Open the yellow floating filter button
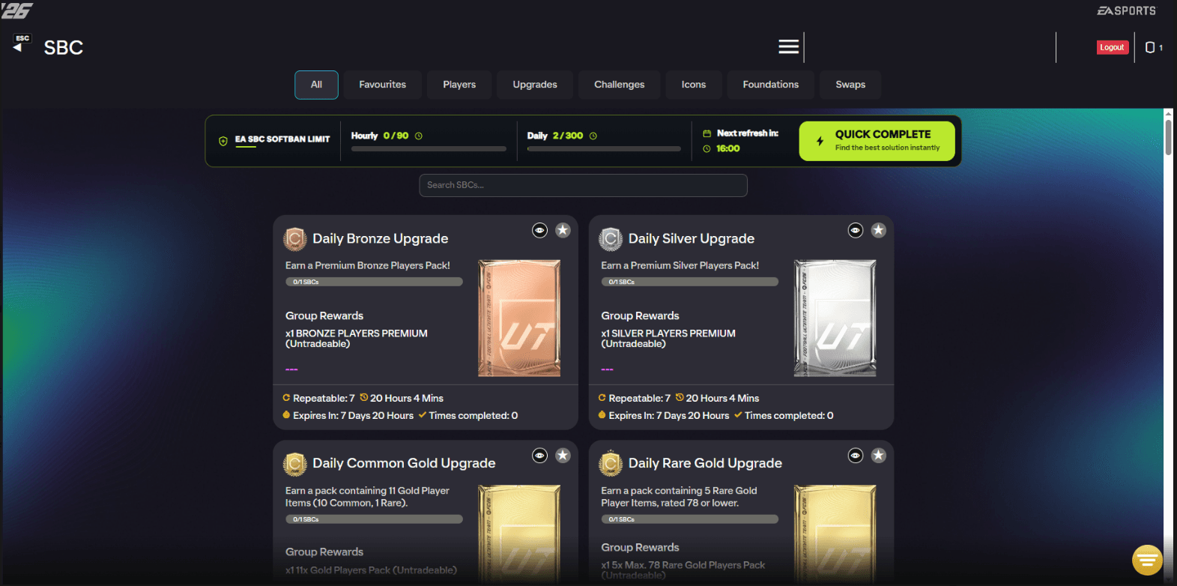Image resolution: width=1177 pixels, height=586 pixels. (x=1147, y=559)
